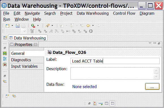Click the step-into curved arrow icon

point(57,31)
